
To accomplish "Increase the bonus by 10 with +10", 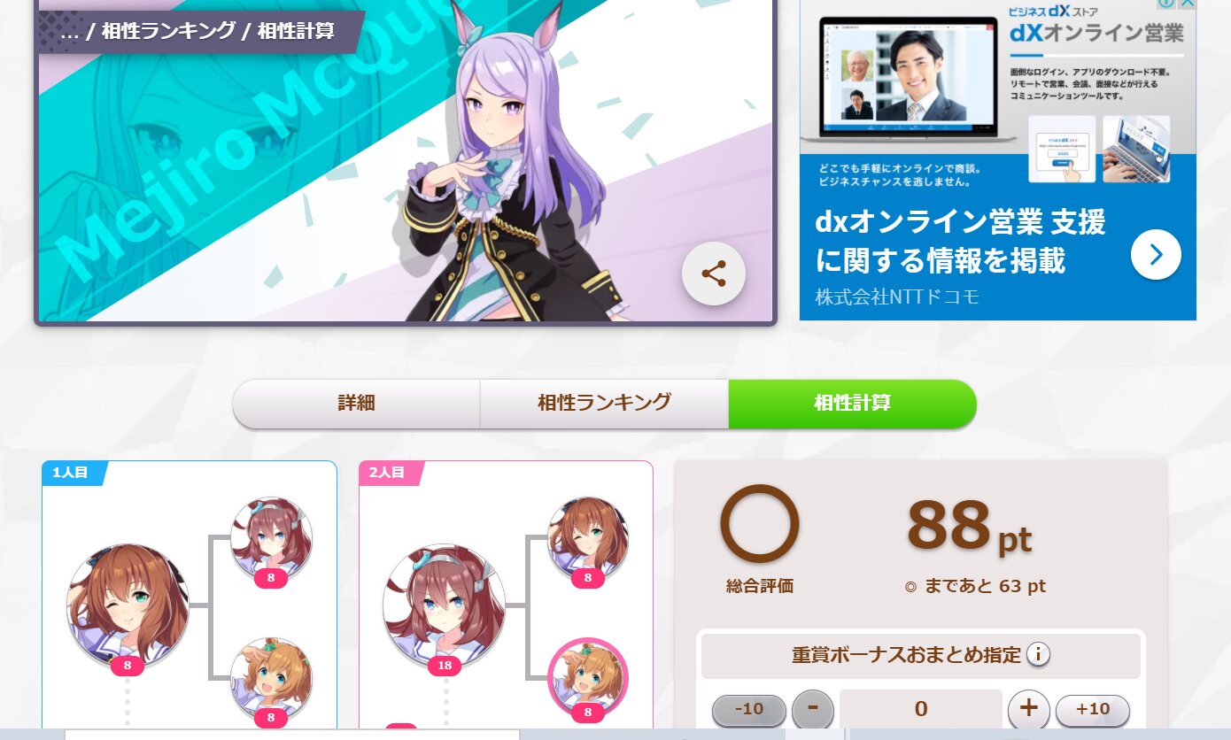I will [x=1093, y=710].
